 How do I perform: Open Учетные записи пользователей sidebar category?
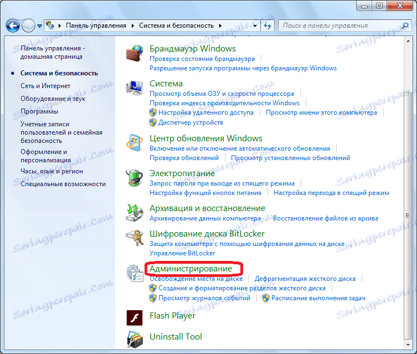pyautogui.click(x=61, y=132)
